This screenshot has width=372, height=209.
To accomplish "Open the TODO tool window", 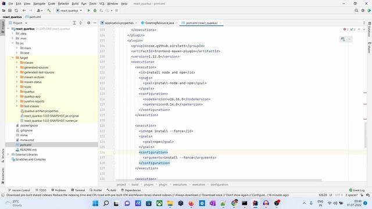I will 41,190.
